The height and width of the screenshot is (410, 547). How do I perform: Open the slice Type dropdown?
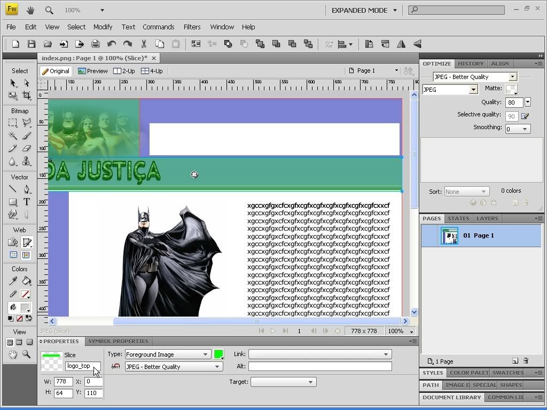point(168,354)
